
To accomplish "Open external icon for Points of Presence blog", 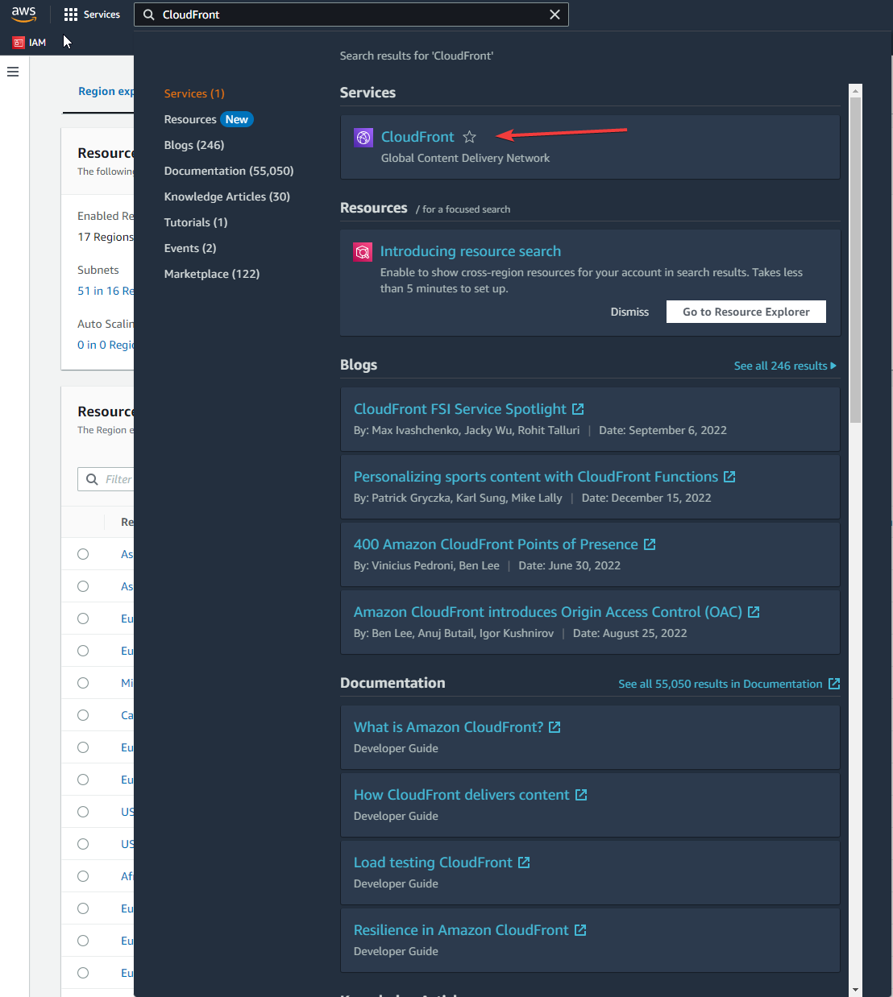I will pos(650,544).
